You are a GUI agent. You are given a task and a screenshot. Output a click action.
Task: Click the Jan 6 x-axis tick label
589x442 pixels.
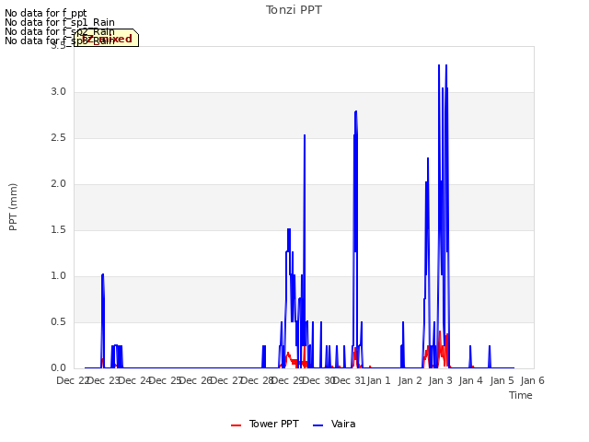coord(532,380)
